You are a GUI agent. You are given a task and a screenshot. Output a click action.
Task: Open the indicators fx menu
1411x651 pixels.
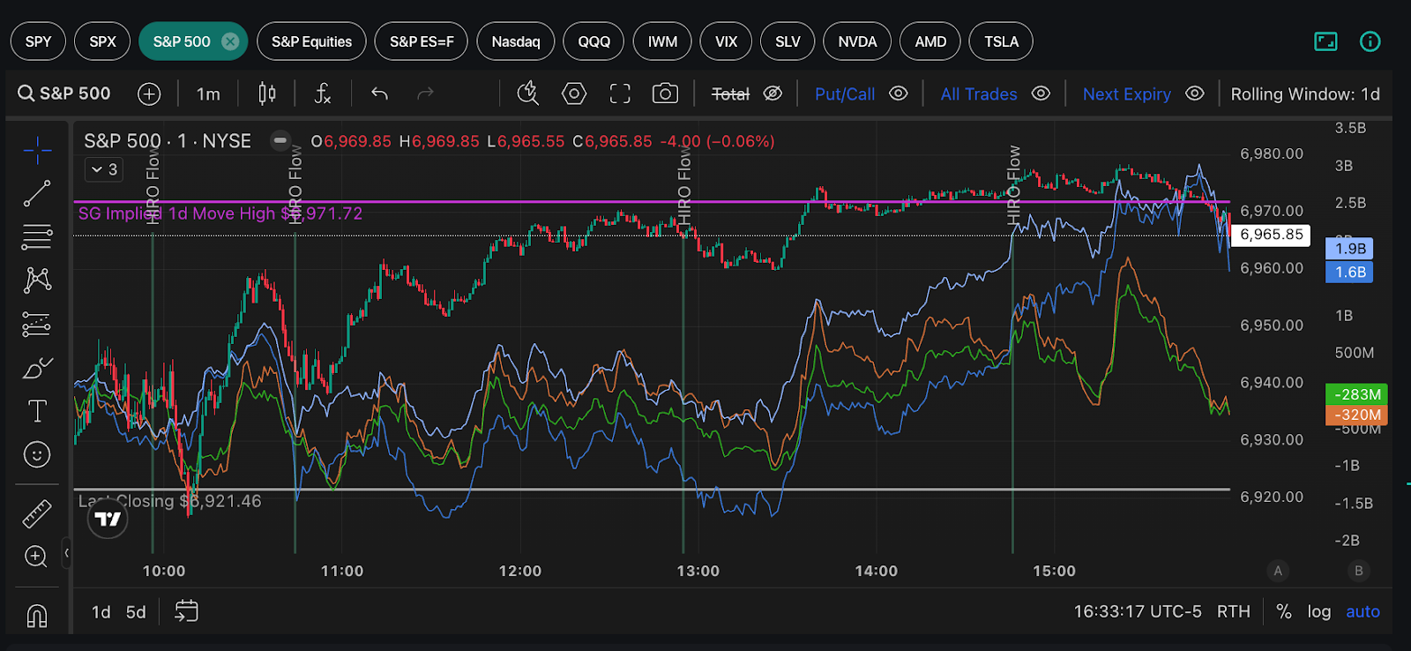[x=323, y=94]
